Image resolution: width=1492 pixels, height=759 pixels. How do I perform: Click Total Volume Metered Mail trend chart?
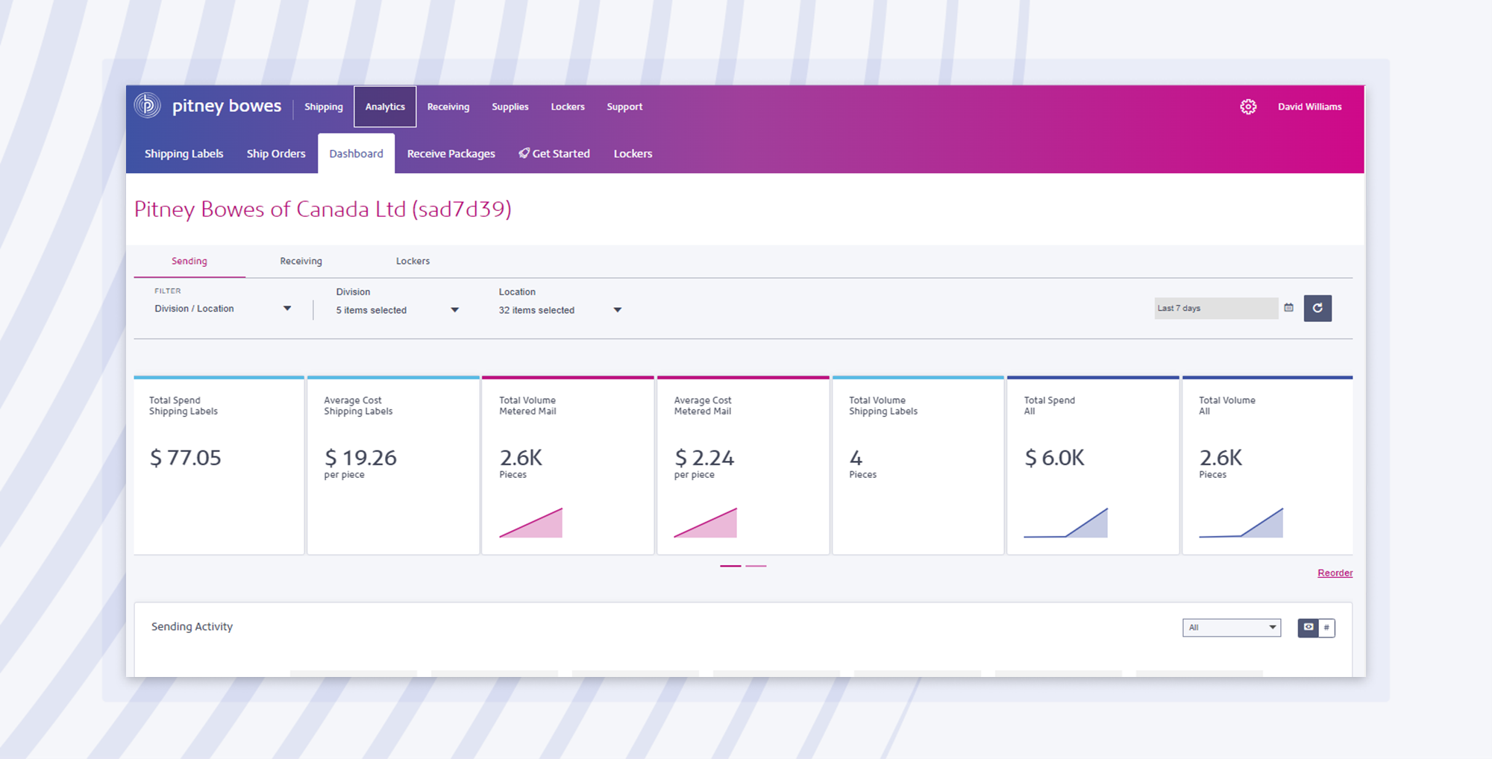click(x=530, y=523)
